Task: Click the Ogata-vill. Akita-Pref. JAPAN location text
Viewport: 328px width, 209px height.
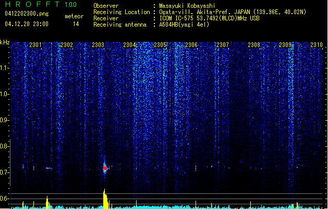Action: [x=233, y=12]
